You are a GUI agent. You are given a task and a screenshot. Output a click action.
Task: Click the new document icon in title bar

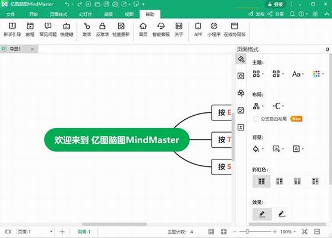tap(89, 4)
